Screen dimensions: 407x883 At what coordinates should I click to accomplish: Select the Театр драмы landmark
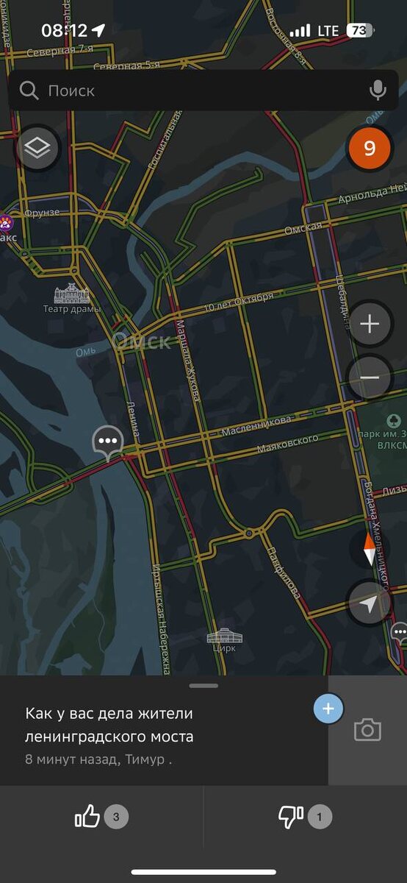pos(71,299)
